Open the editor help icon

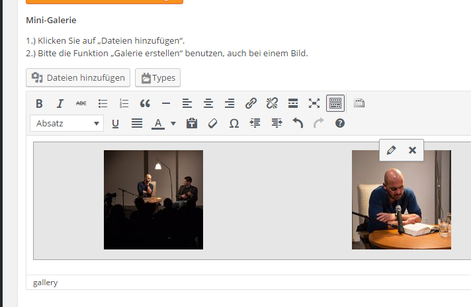[340, 123]
